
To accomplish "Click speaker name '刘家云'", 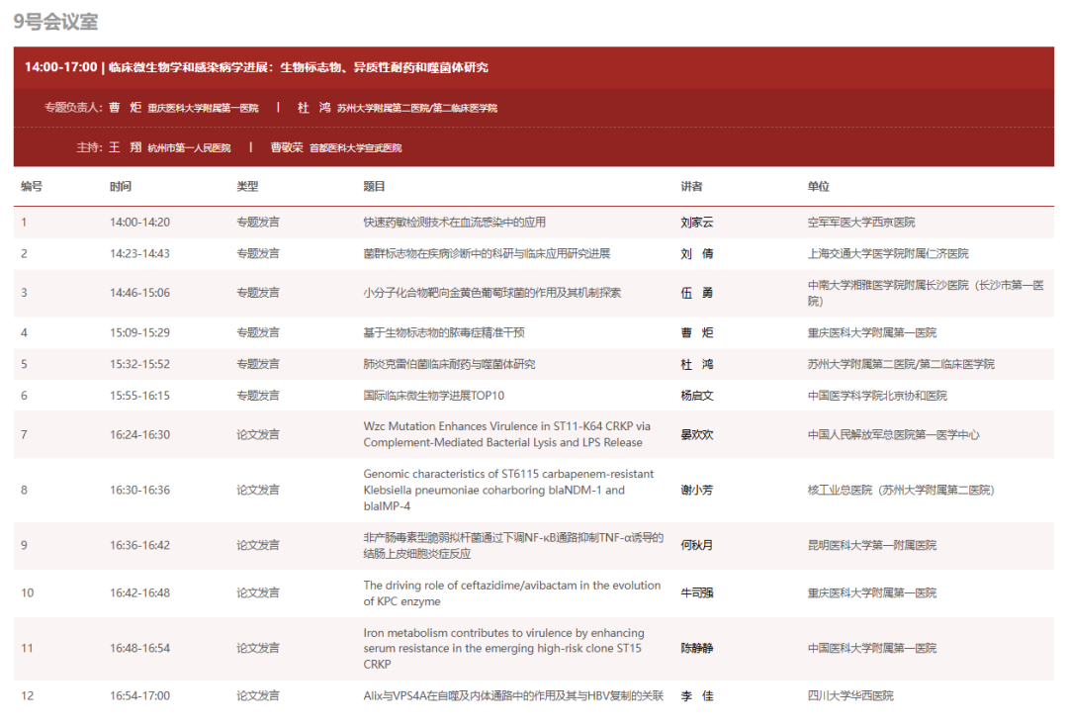I will point(697,223).
